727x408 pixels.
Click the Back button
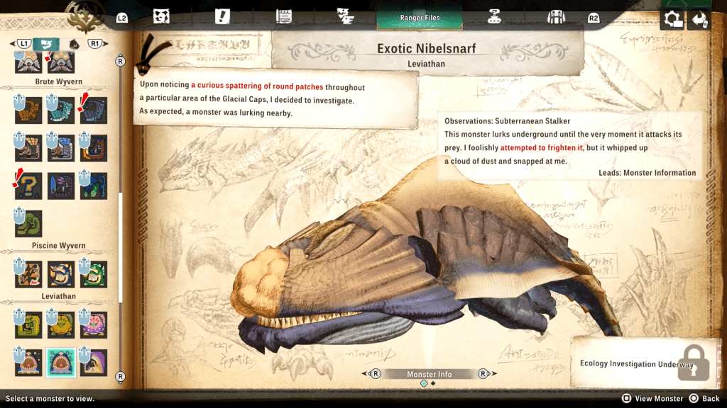click(x=704, y=398)
